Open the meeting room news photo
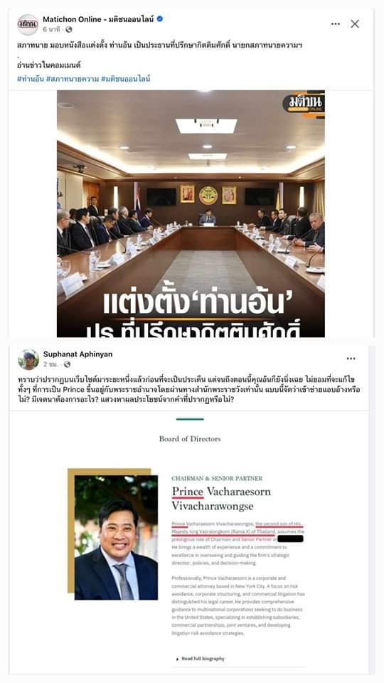This screenshot has width=384, height=683. 191,213
